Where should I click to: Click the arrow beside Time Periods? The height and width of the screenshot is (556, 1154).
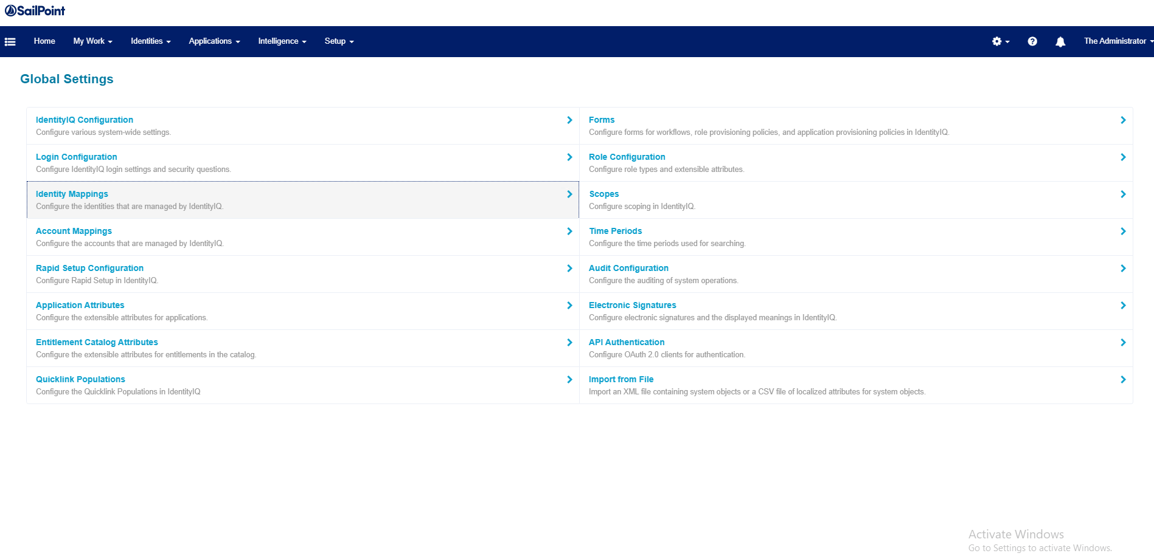pyautogui.click(x=1123, y=232)
